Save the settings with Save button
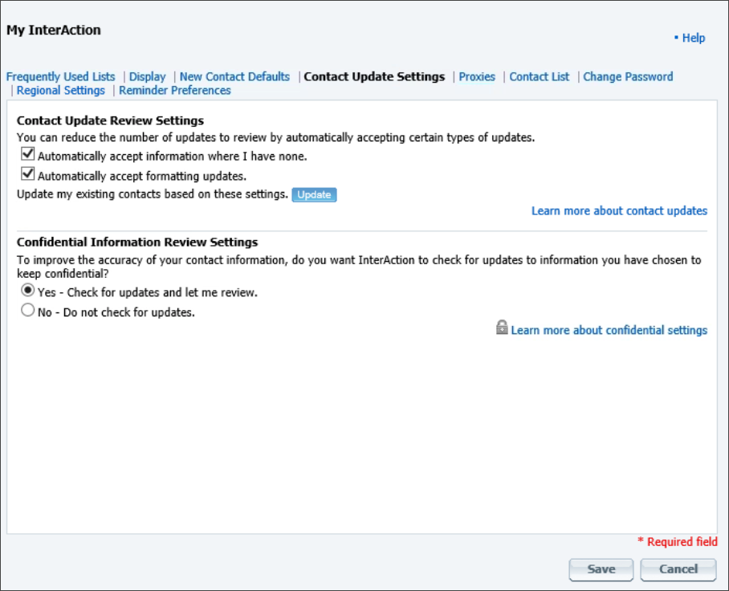The height and width of the screenshot is (591, 729). coord(601,569)
